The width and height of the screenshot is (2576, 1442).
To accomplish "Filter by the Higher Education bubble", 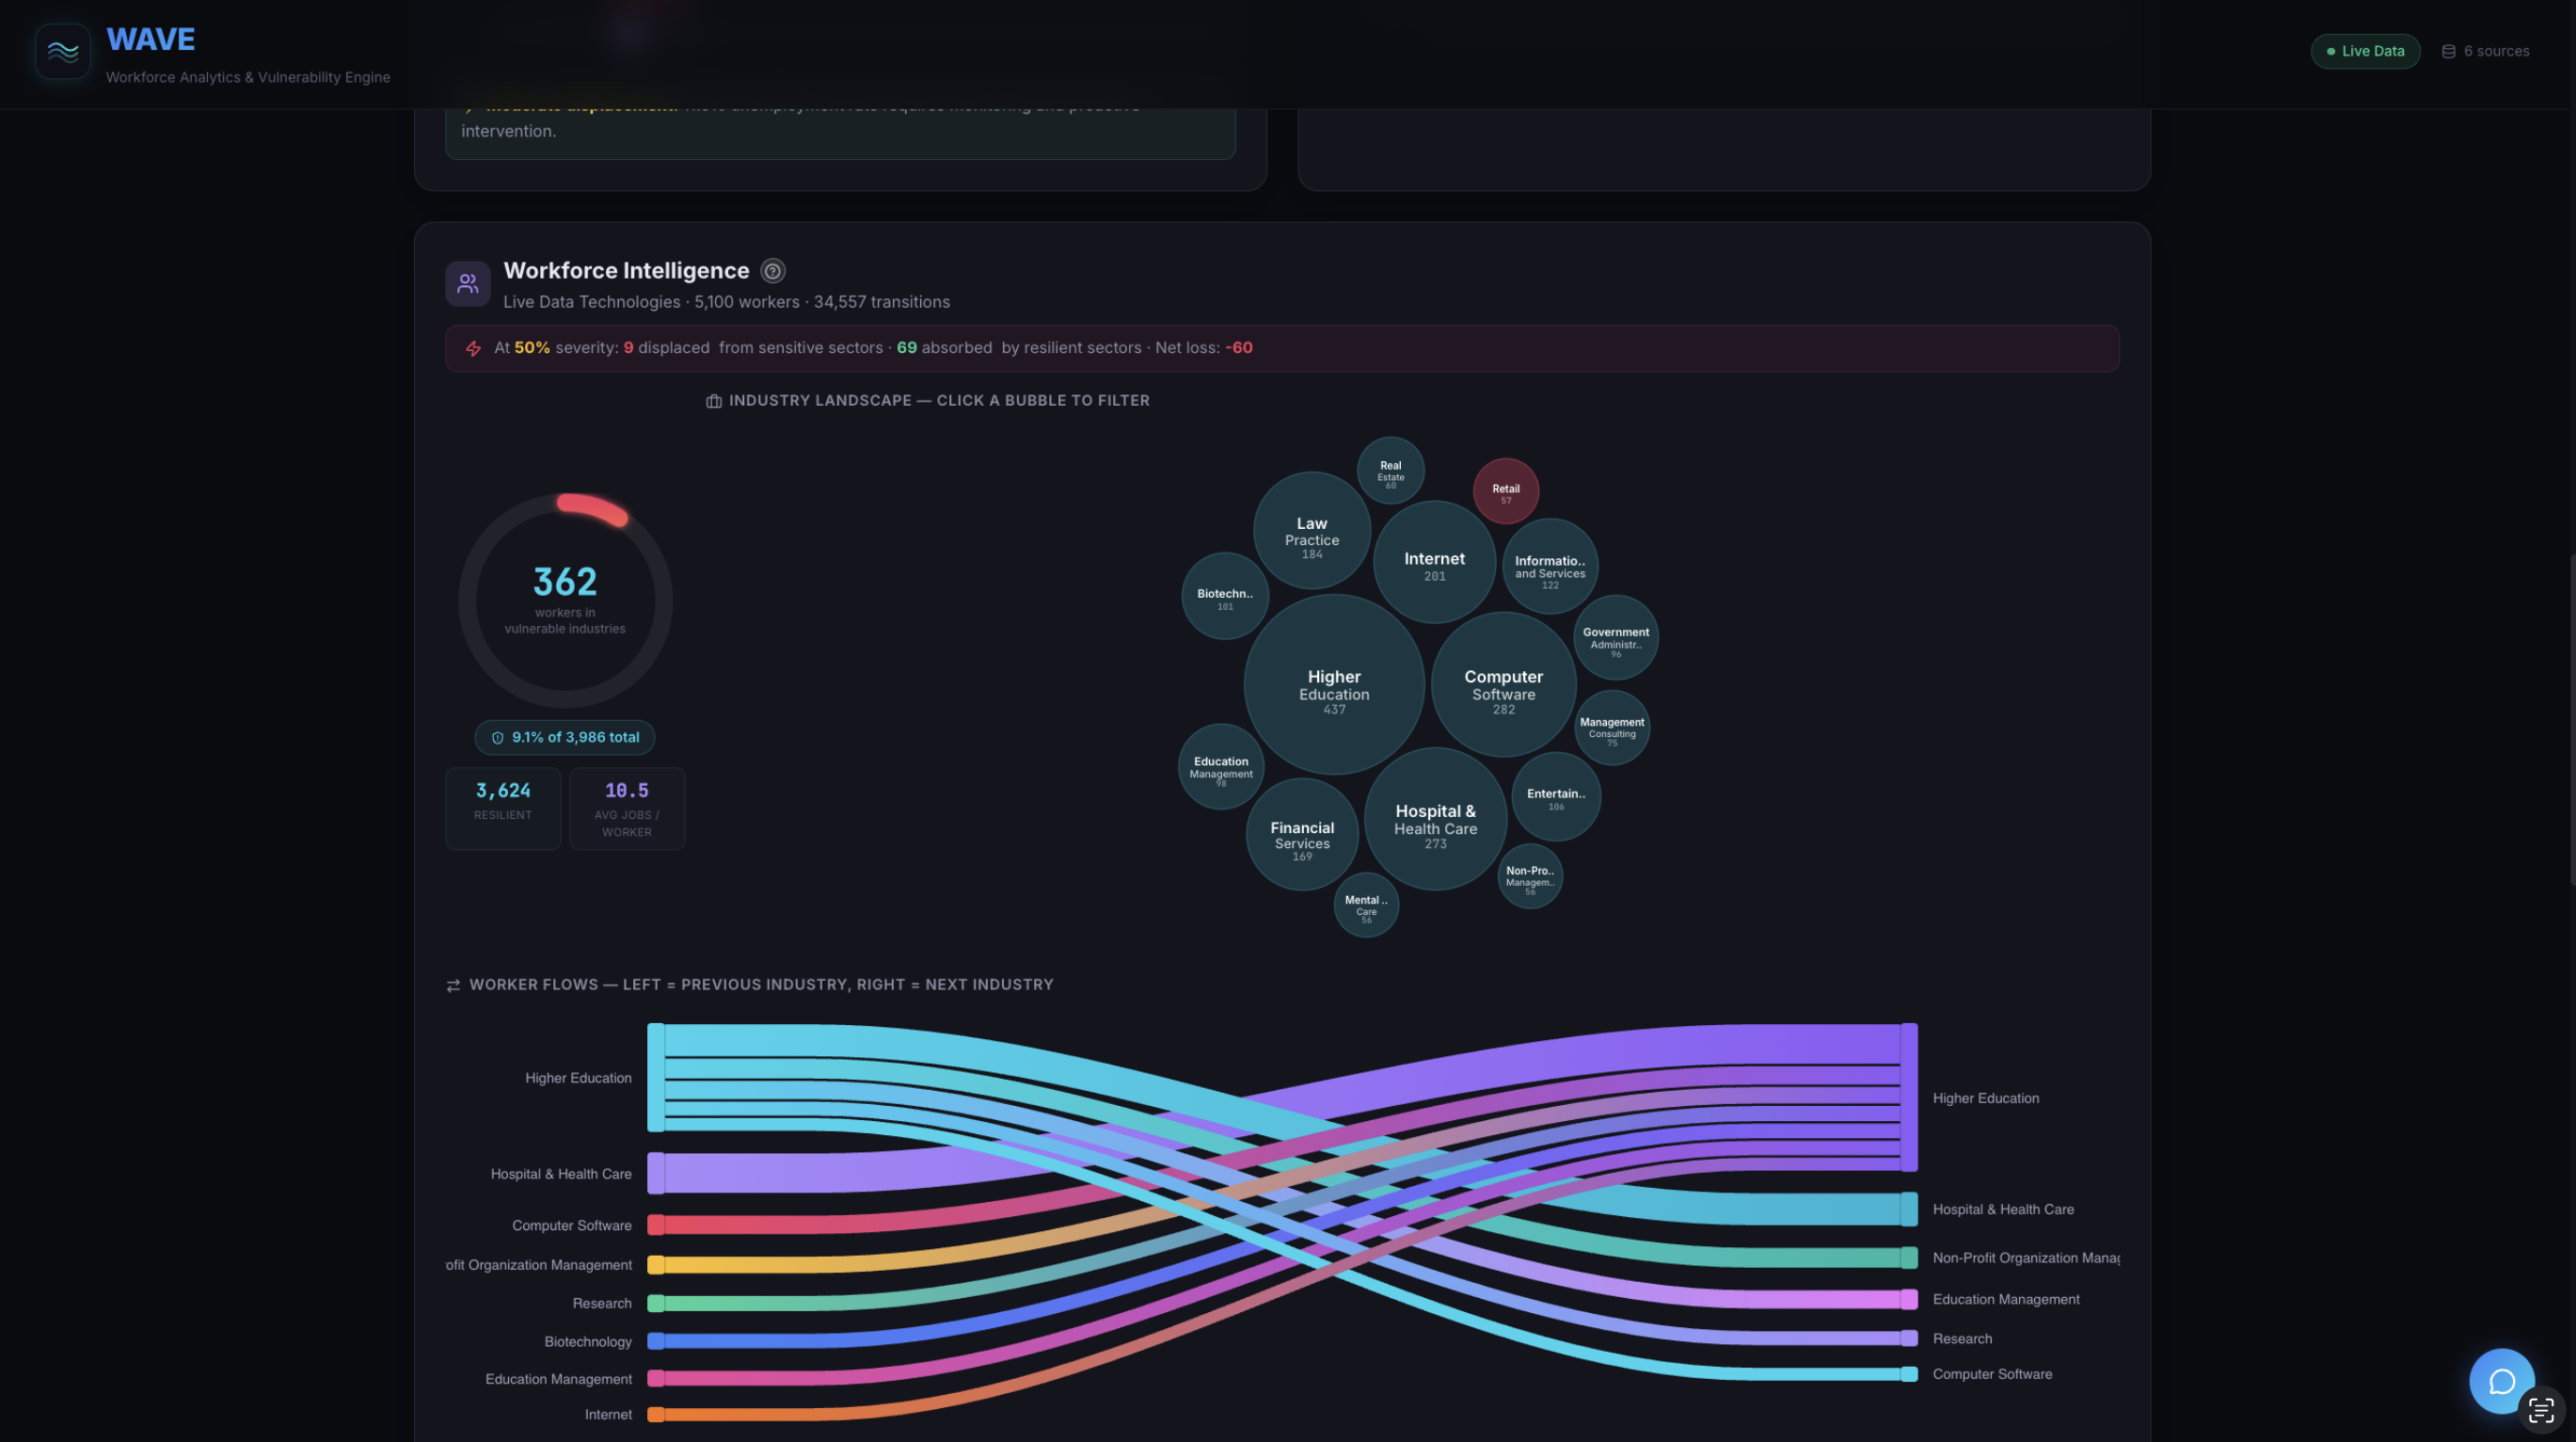I will [x=1333, y=685].
